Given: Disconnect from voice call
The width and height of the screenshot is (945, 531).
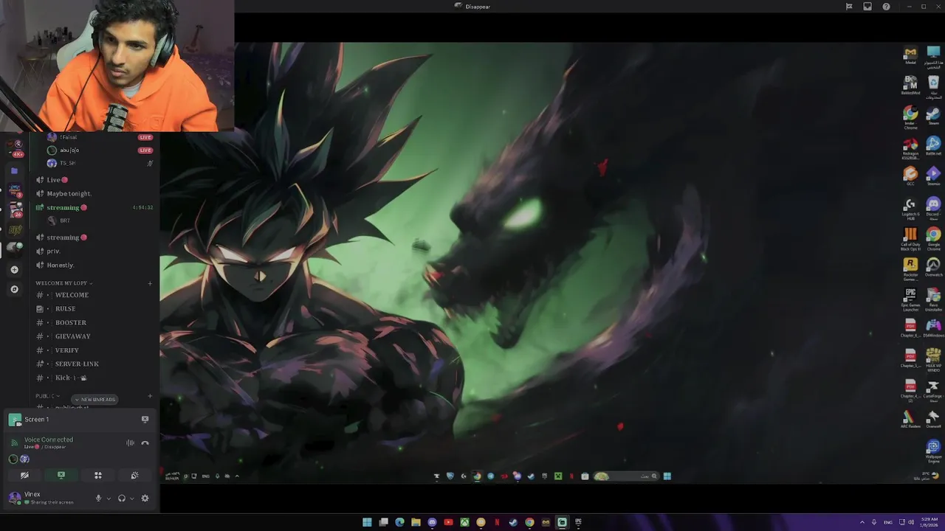Looking at the screenshot, I should [x=145, y=443].
